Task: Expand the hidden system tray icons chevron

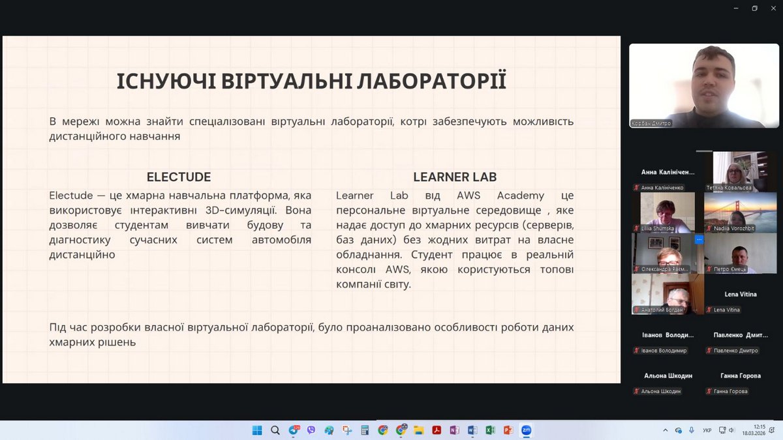Action: pos(666,430)
